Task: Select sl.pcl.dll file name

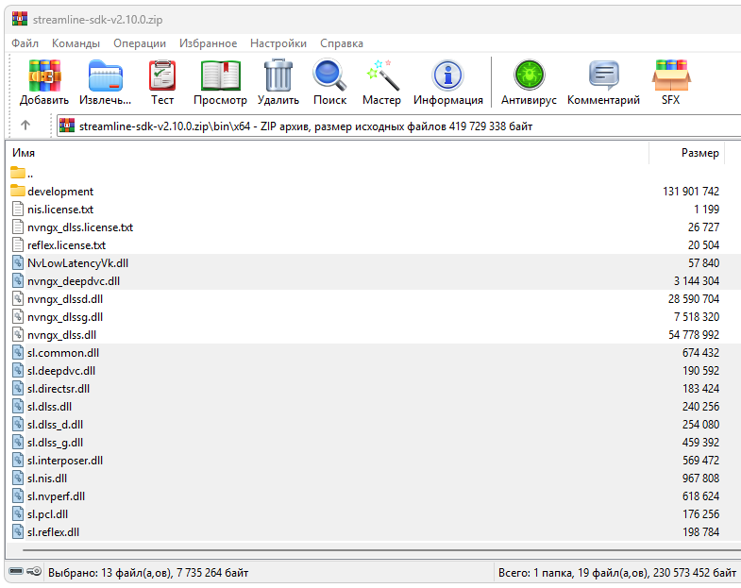Action: [x=48, y=514]
